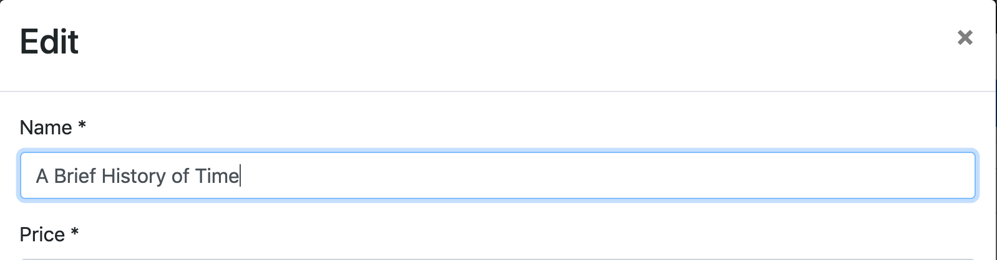
Task: Close the Edit dialog with the X
Action: pyautogui.click(x=965, y=38)
